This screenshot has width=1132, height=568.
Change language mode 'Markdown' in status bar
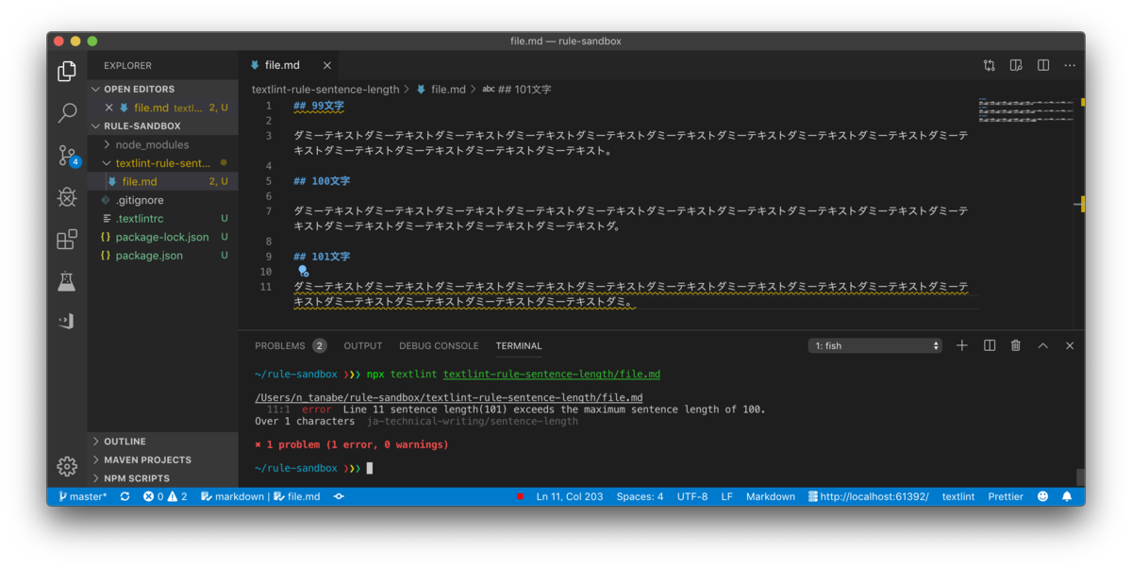(x=771, y=496)
